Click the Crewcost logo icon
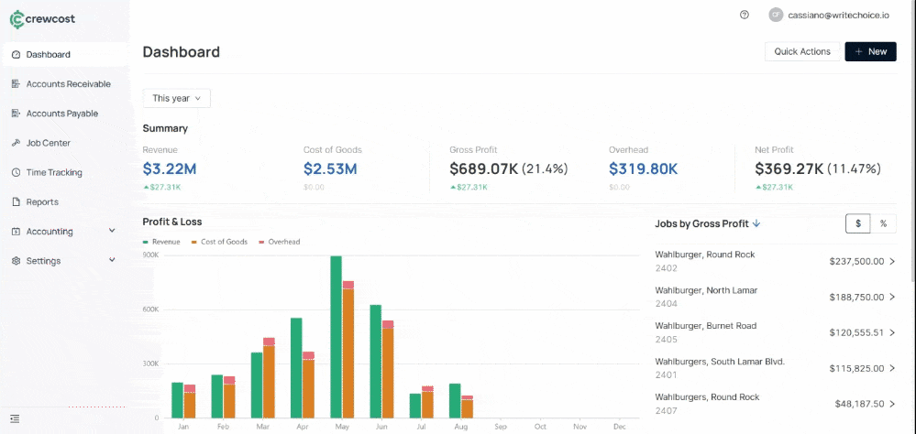Screen dimensions: 916x434 click(x=16, y=17)
